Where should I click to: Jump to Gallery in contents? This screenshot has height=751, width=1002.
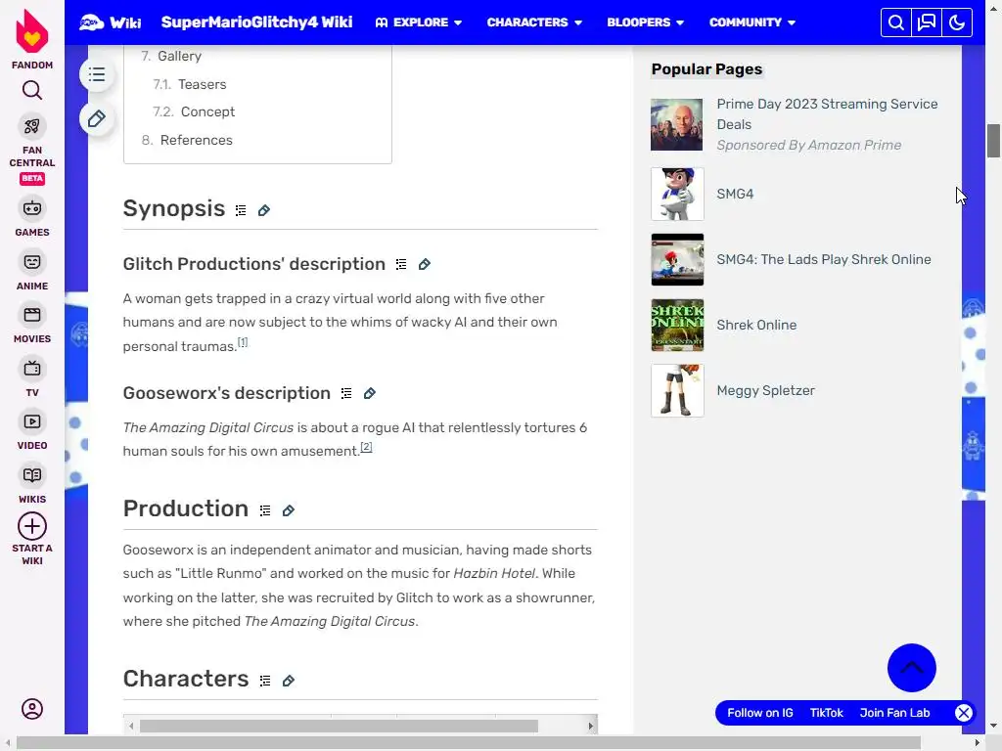point(180,56)
